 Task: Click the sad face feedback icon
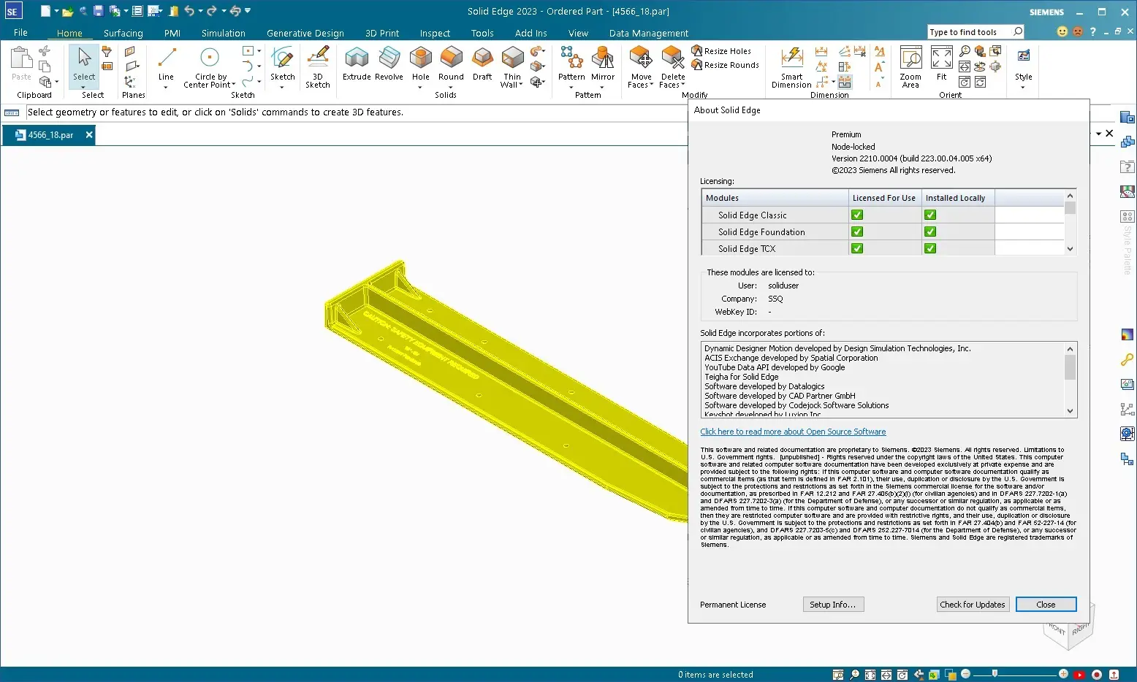(1078, 31)
